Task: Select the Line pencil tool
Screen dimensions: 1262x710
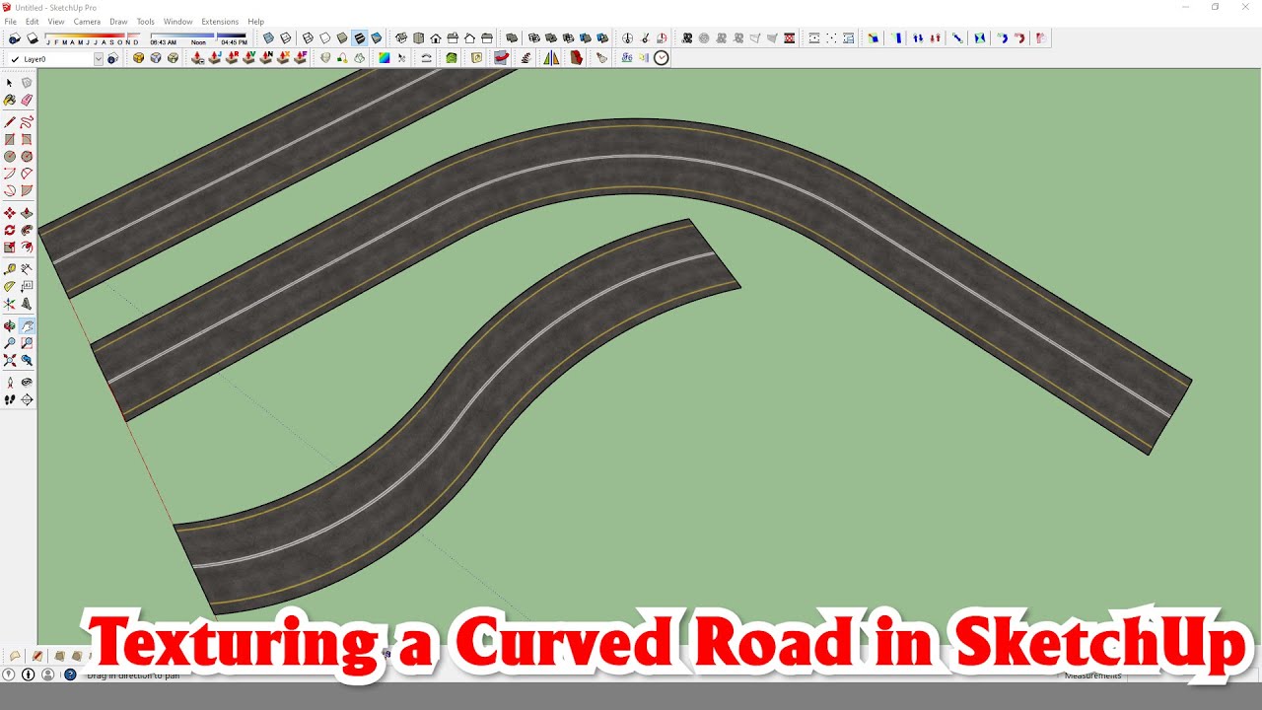Action: click(10, 122)
